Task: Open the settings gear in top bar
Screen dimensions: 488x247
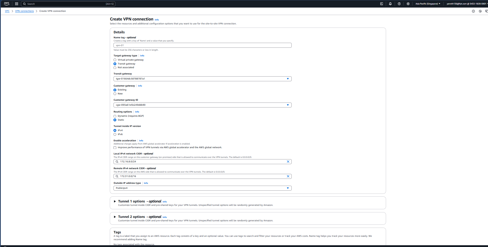Action: [408, 4]
